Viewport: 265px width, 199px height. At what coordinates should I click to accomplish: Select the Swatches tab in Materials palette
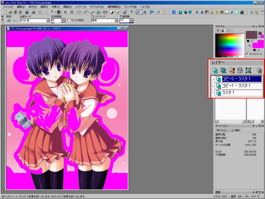pos(229,31)
